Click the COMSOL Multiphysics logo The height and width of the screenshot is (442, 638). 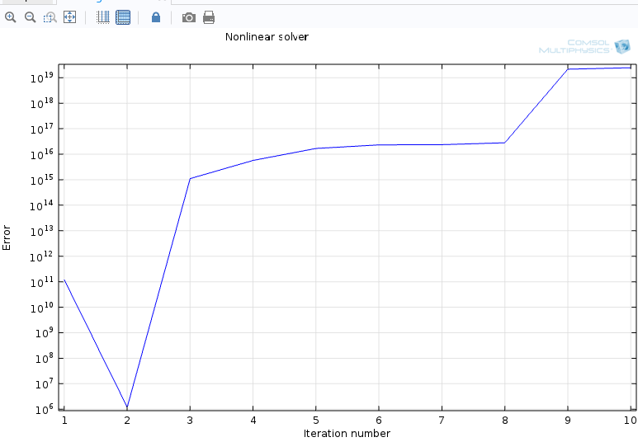pos(584,47)
